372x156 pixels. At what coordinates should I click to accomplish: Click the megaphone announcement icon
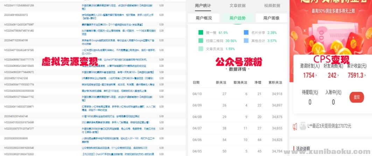pyautogui.click(x=295, y=126)
